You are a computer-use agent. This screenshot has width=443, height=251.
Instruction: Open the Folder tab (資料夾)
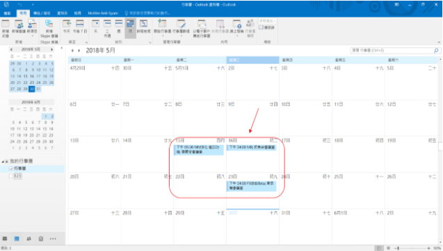[x=62, y=13]
